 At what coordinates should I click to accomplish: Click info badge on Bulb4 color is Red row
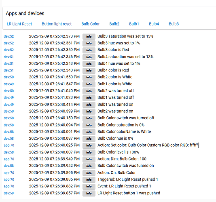pyautogui.click(x=89, y=71)
